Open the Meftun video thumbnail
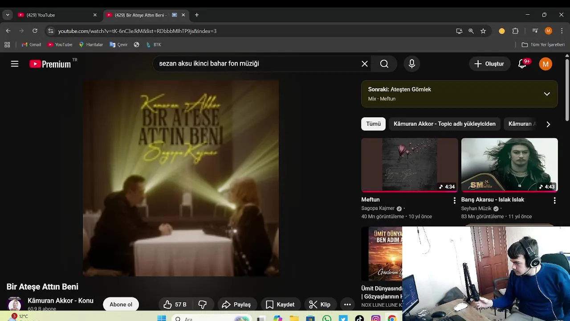Viewport: 570px width, 321px height. tap(409, 165)
